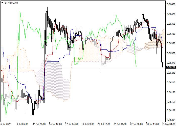Click the 0.06240 price axis label
Screen dimensions: 177x127
pos(171,73)
